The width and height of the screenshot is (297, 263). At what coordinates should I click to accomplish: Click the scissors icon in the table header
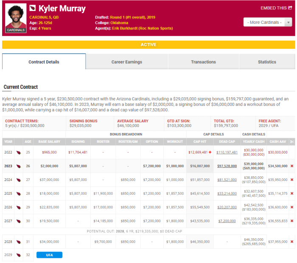[292, 141]
